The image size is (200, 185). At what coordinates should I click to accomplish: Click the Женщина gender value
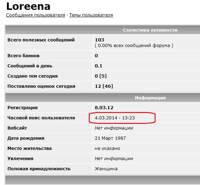[x=106, y=169]
